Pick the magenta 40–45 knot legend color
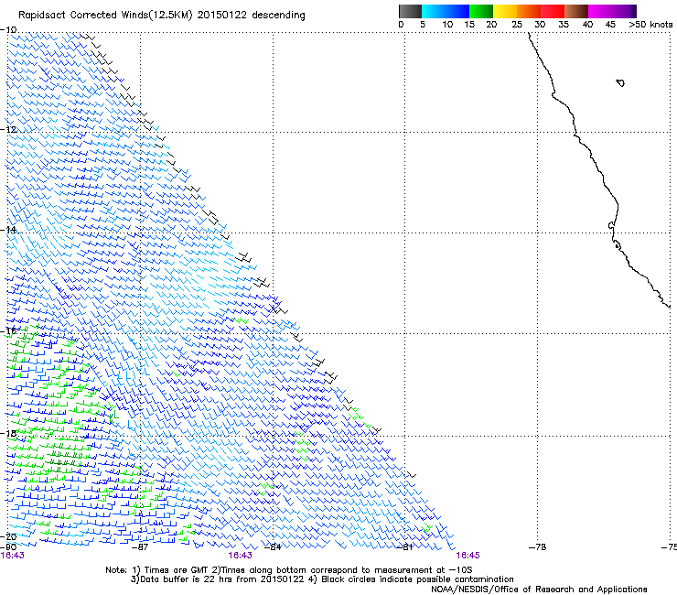The height and width of the screenshot is (595, 677). point(600,11)
